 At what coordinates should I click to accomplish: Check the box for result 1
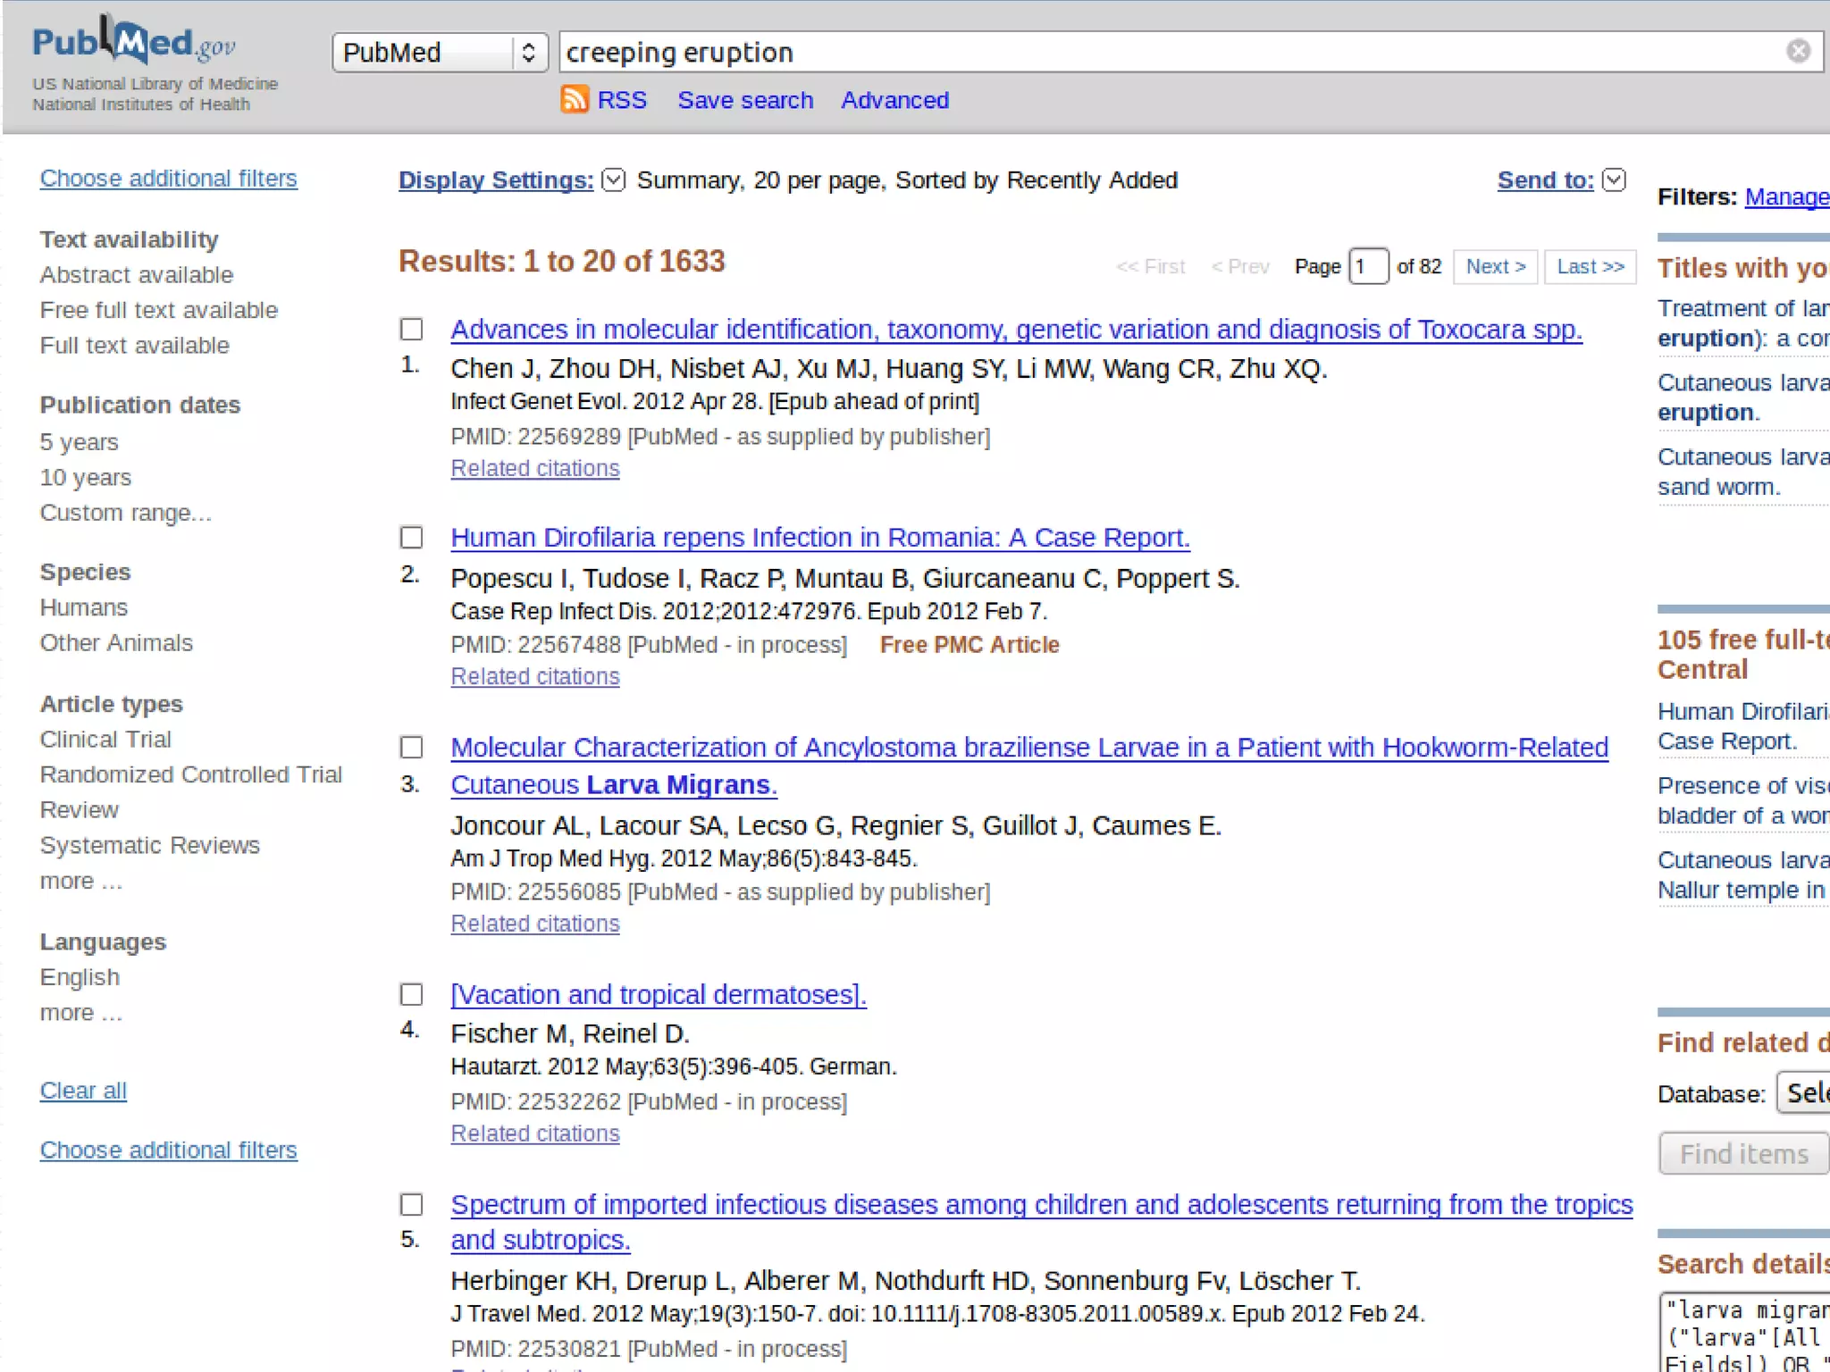point(411,330)
